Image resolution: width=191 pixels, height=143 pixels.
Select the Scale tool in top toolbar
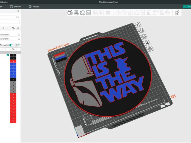click(x=130, y=13)
